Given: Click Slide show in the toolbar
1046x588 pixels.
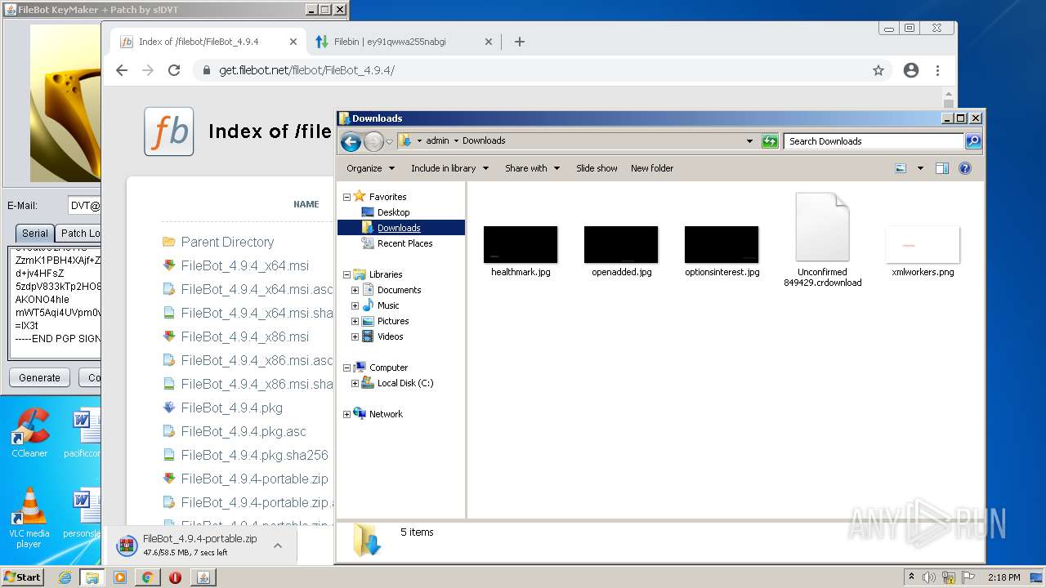Looking at the screenshot, I should click(x=597, y=168).
